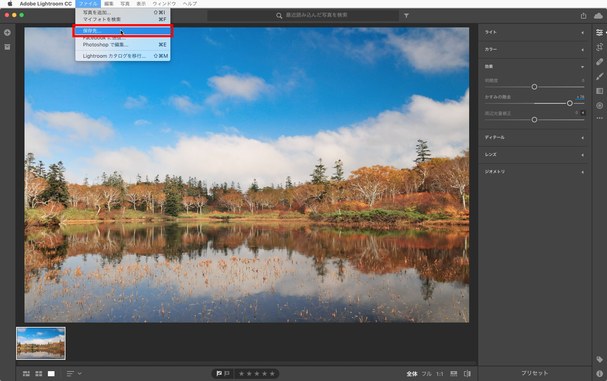This screenshot has width=607, height=381.
Task: Choose 保存先... menu item
Action: 123,31
